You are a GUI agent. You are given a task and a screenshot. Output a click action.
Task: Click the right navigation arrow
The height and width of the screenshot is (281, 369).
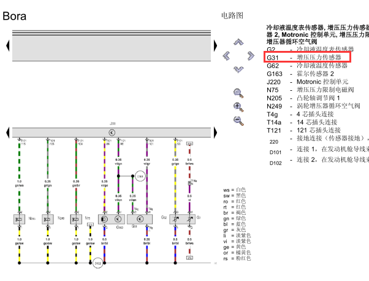coord(251,56)
